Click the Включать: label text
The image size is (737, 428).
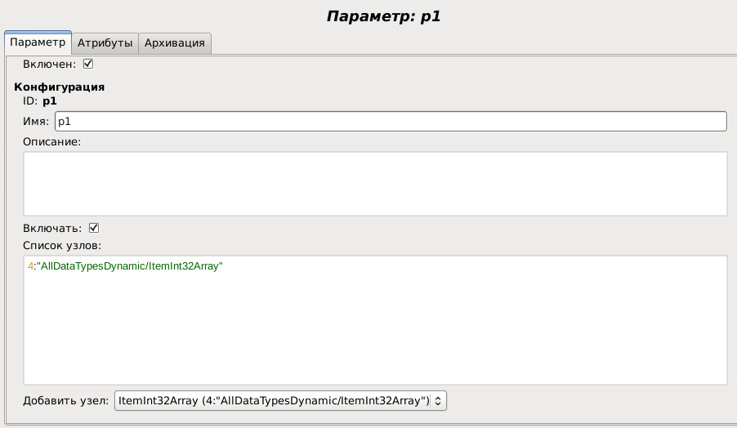click(52, 229)
